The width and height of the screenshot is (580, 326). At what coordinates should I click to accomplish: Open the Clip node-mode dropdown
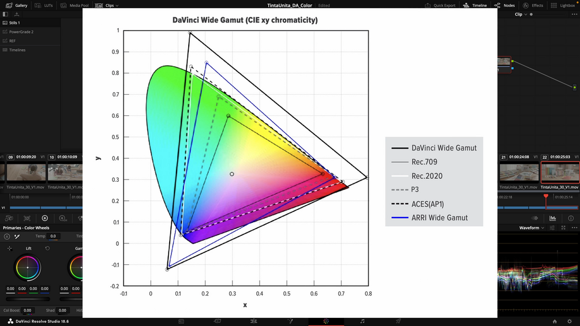point(521,14)
